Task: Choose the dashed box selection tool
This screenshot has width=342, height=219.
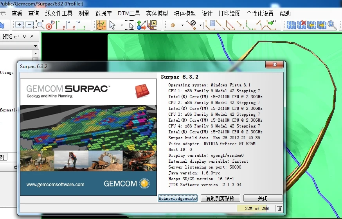Action: point(130,25)
